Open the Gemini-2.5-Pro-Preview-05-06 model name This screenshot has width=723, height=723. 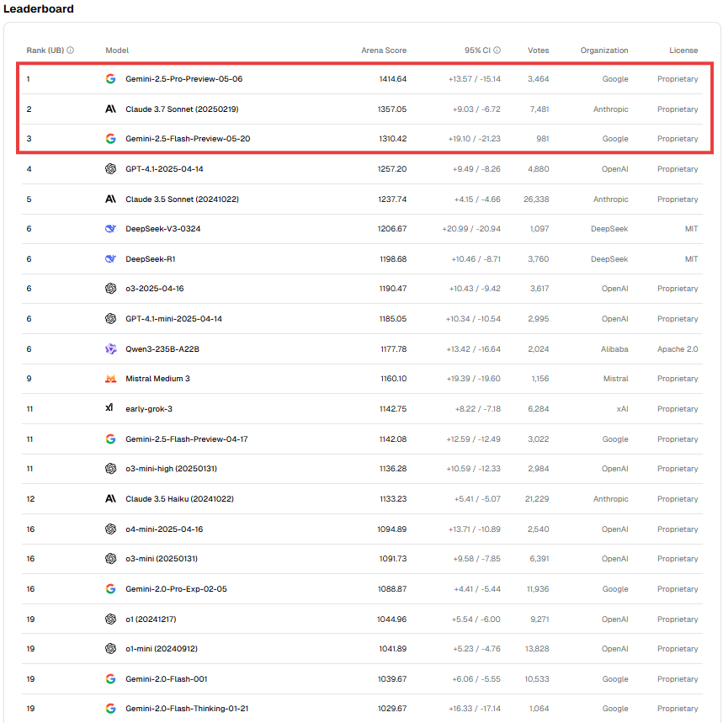[184, 79]
